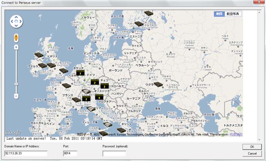Click the Domain Name or IP Address field
This screenshot has width=266, height=161.
coord(26,153)
